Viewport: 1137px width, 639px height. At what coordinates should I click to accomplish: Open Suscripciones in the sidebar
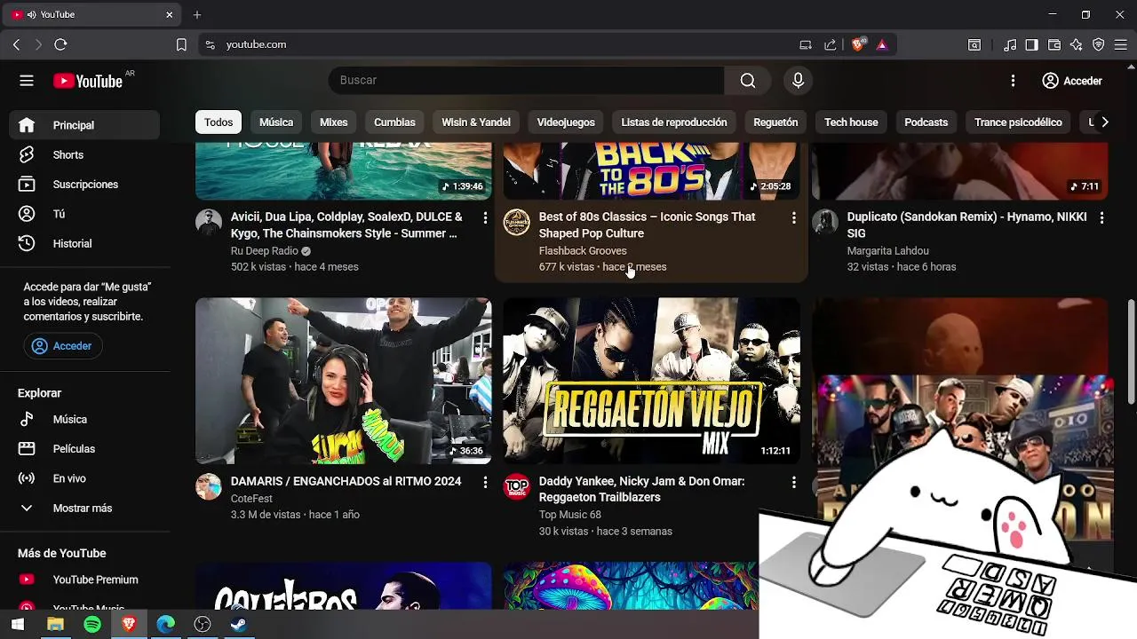pos(84,185)
